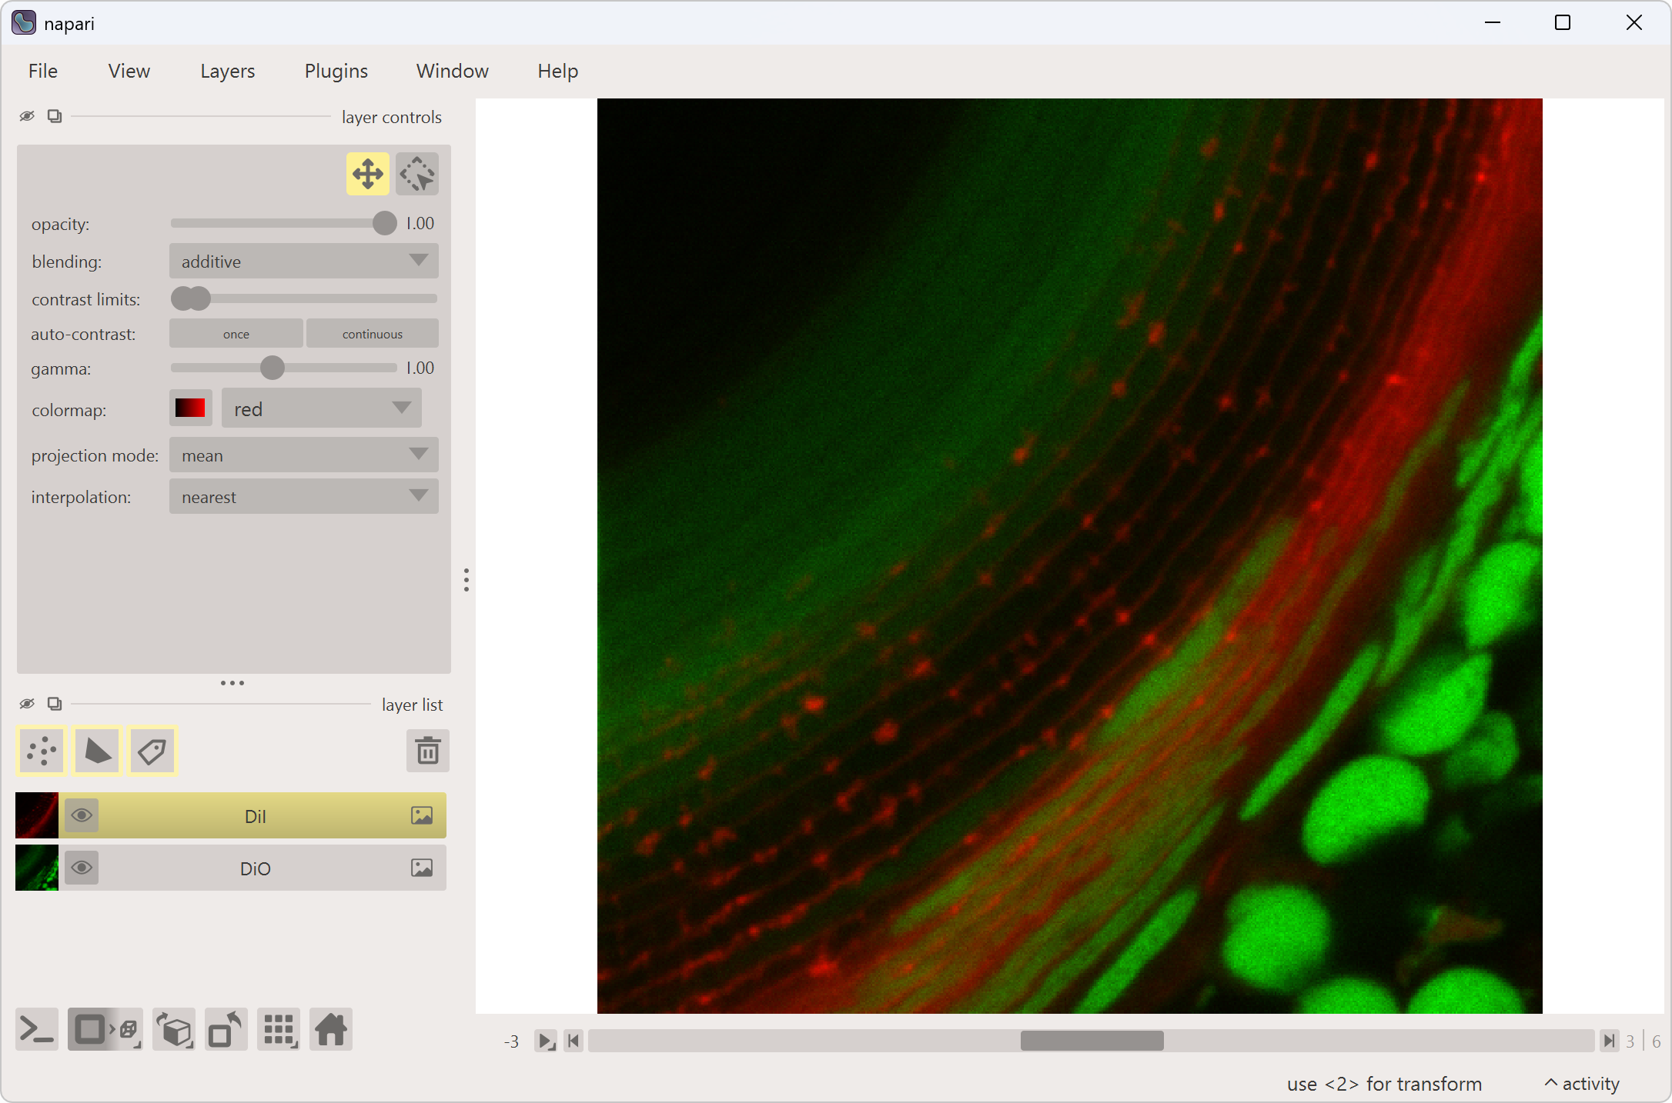Click the current slice number 3

click(x=1630, y=1041)
